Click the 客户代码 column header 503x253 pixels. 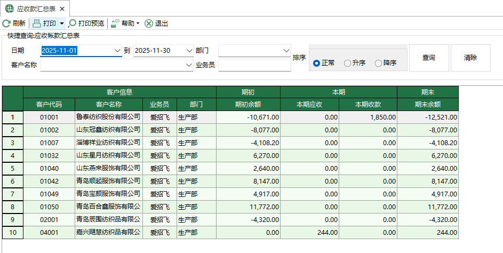coord(49,104)
